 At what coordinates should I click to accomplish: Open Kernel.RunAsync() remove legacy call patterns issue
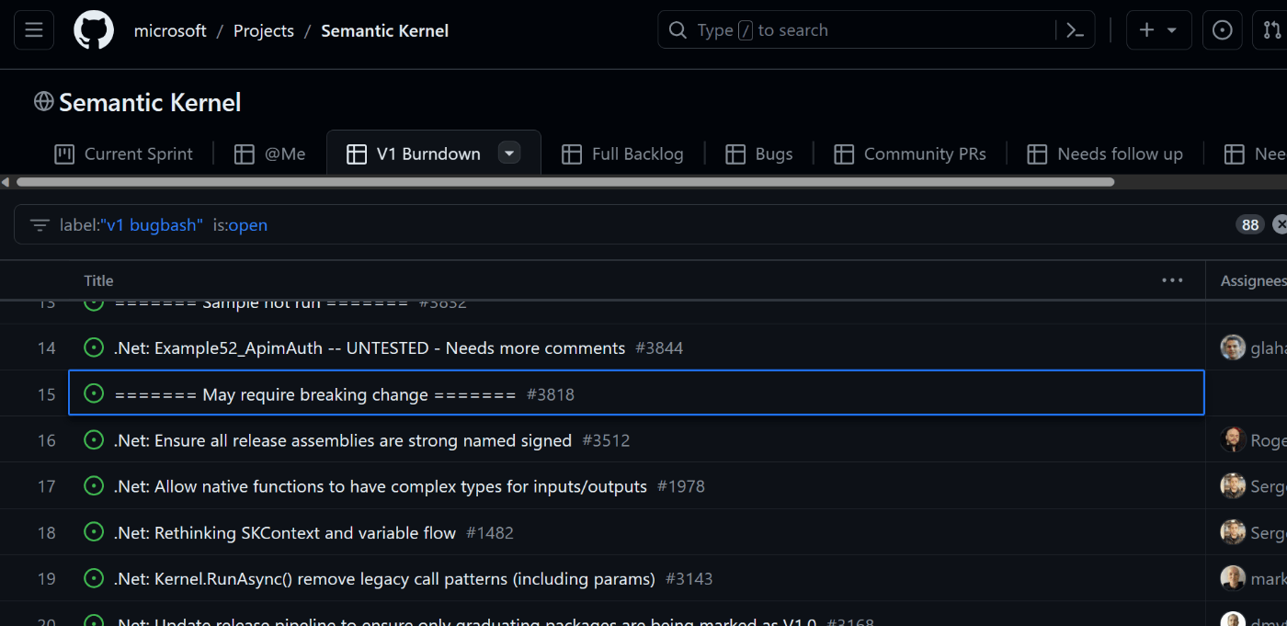point(384,578)
